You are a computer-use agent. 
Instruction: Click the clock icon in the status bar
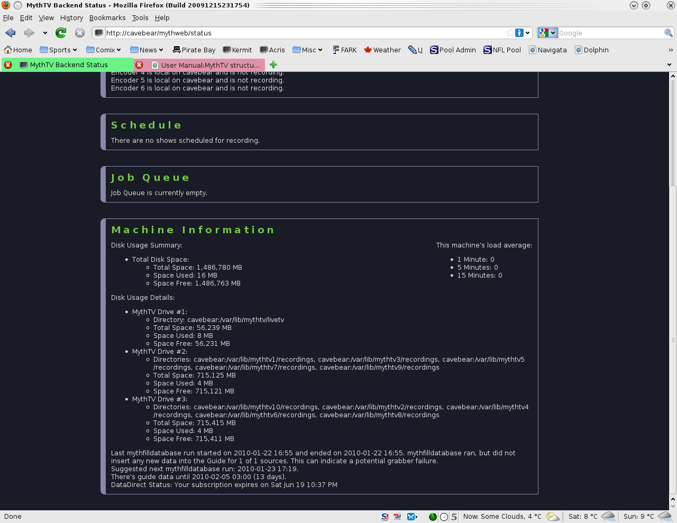(444, 517)
